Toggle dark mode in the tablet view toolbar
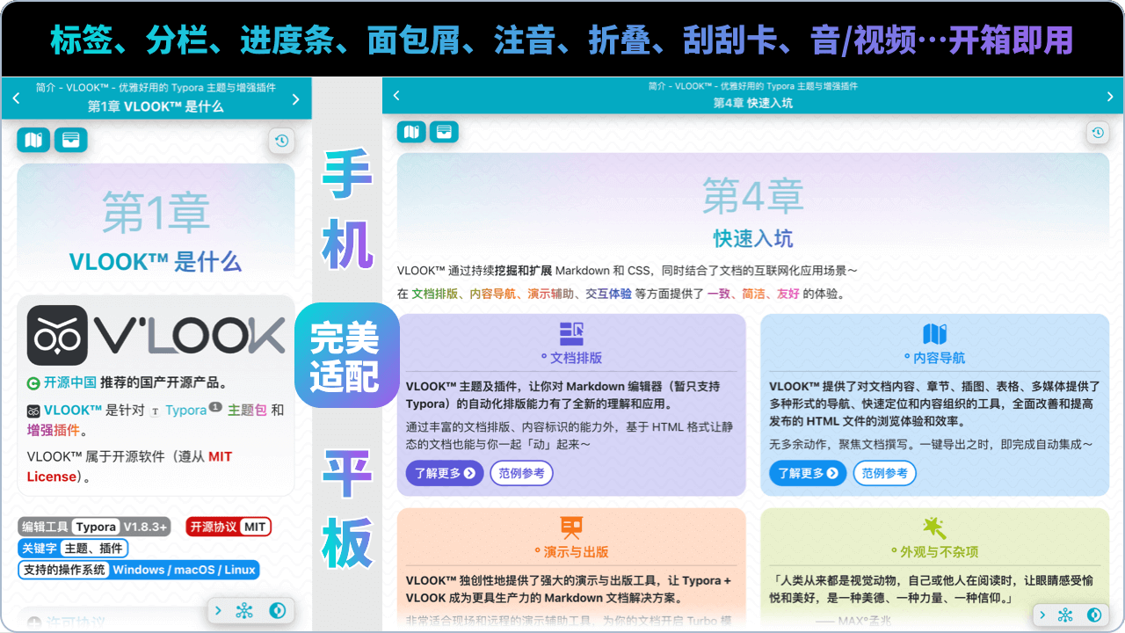 (1094, 615)
